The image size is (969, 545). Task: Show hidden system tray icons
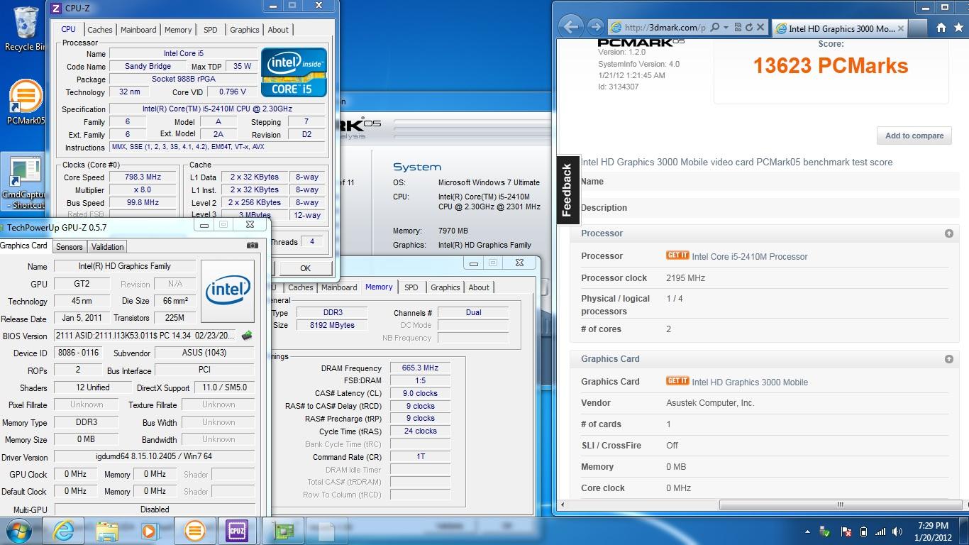point(807,531)
